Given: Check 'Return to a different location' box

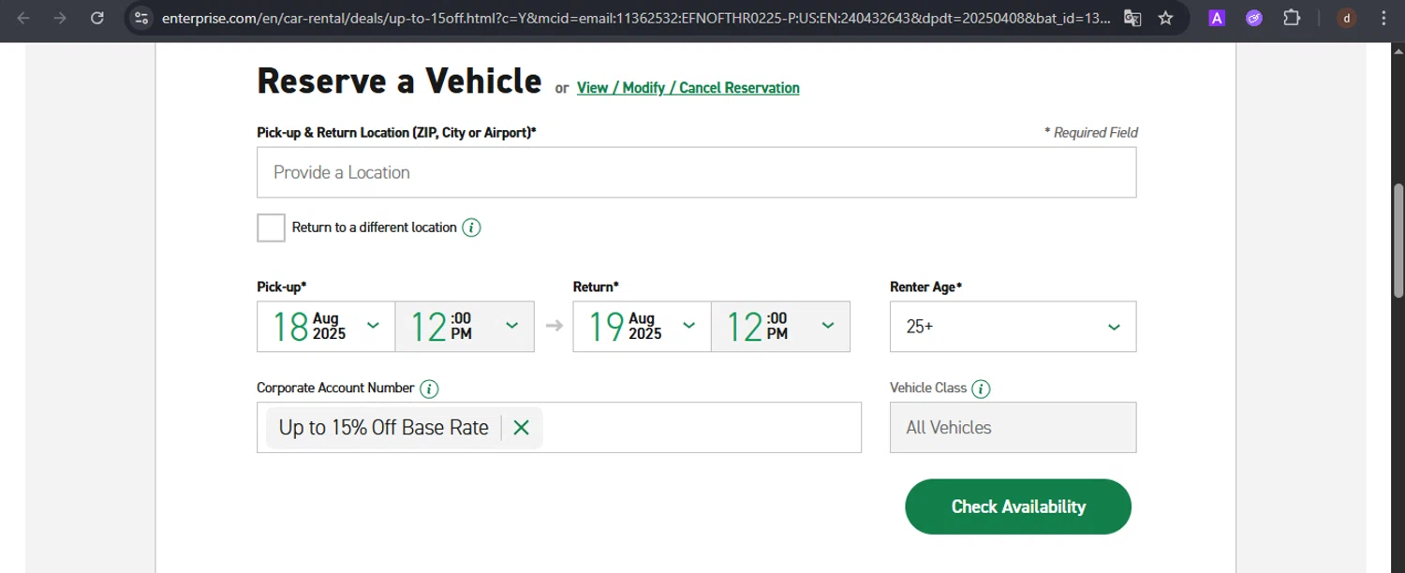Looking at the screenshot, I should [271, 228].
